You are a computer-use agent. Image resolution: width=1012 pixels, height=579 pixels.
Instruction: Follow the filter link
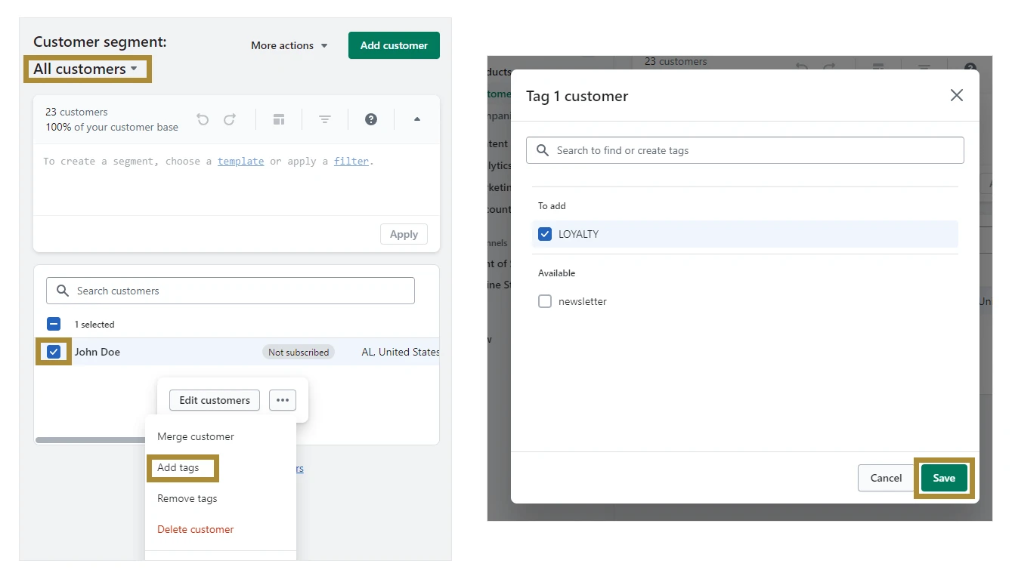click(351, 161)
